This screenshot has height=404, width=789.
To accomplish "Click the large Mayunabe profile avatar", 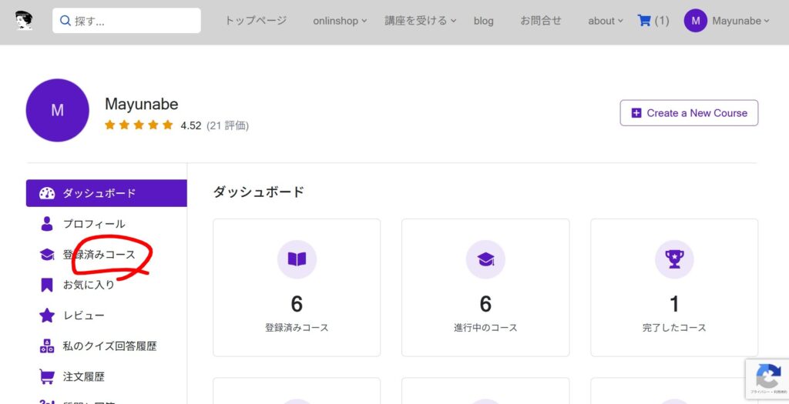I will [58, 110].
